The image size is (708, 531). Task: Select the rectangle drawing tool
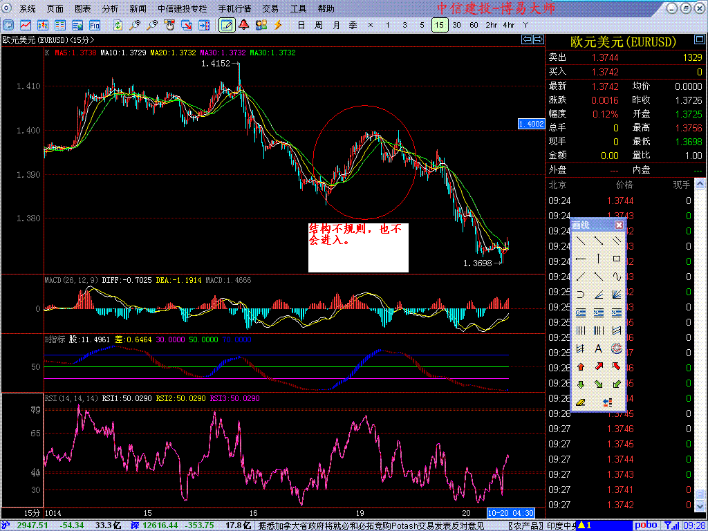point(616,259)
